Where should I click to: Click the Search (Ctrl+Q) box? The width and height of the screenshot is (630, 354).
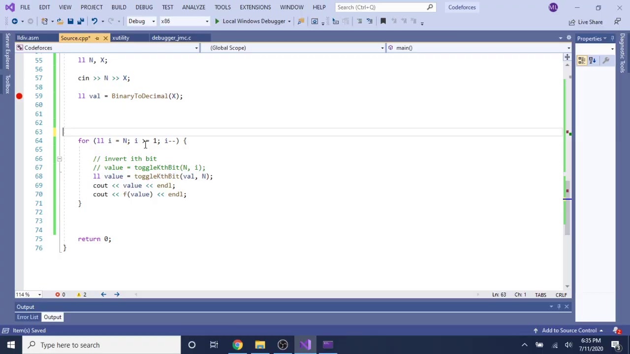[x=385, y=7]
